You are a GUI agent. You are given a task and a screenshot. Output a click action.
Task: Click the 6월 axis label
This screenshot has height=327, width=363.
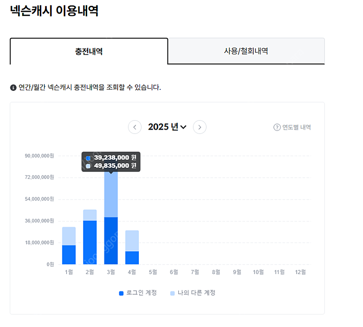point(174,272)
